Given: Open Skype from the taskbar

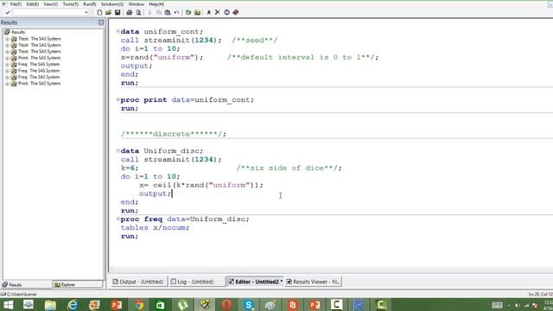Looking at the screenshot, I should 248,305.
